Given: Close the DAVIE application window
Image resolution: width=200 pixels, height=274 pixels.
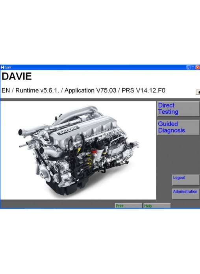Looking at the screenshot, I should [x=197, y=67].
